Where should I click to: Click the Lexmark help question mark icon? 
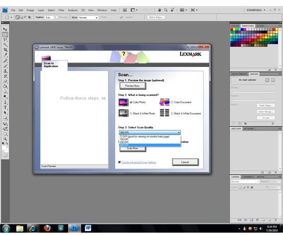point(124,54)
